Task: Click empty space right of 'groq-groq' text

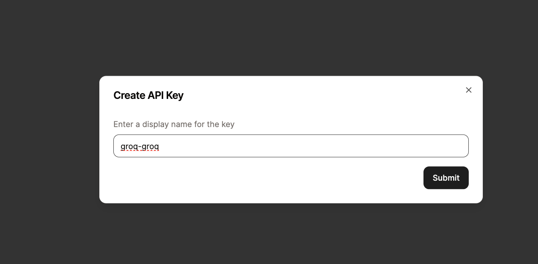Action: coord(304,146)
